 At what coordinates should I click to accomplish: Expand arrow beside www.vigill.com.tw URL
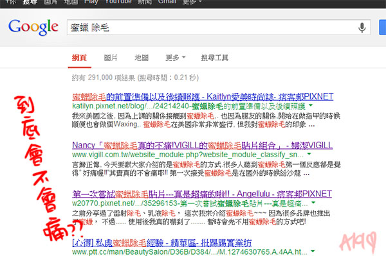(309, 154)
